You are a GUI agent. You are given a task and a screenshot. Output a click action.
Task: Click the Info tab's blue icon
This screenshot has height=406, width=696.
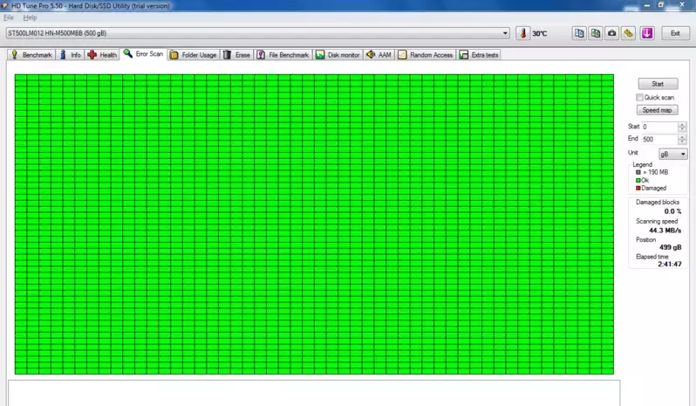click(x=63, y=55)
